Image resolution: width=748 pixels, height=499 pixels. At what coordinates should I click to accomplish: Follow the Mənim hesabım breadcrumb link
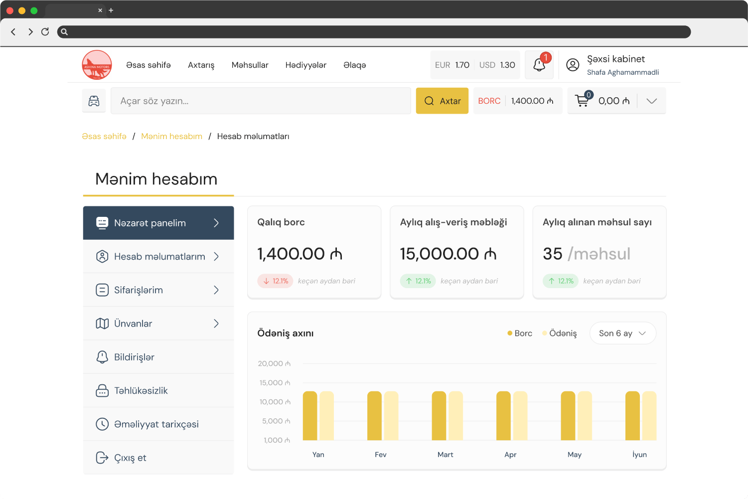point(171,136)
